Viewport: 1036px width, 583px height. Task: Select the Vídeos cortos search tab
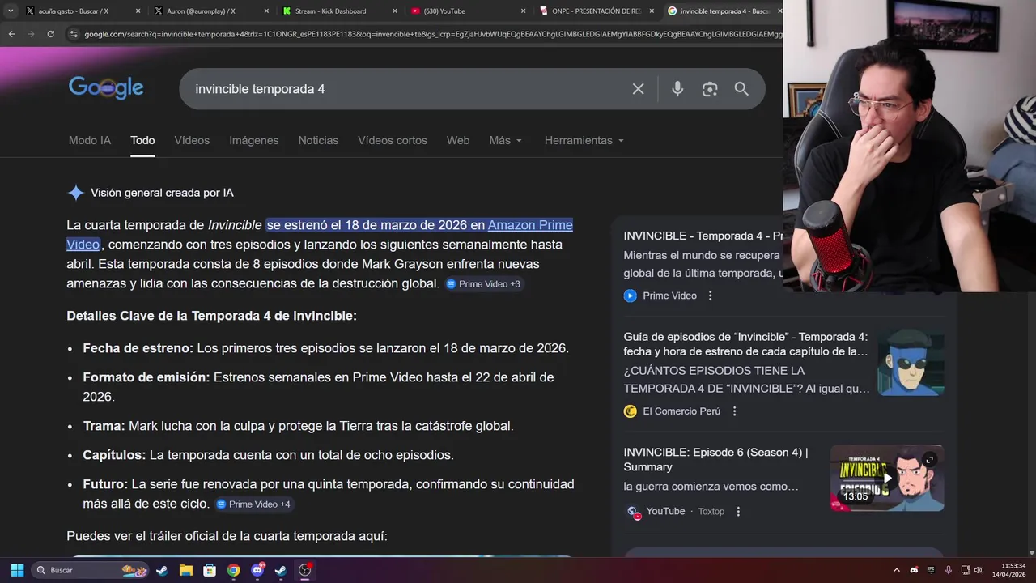click(x=393, y=140)
